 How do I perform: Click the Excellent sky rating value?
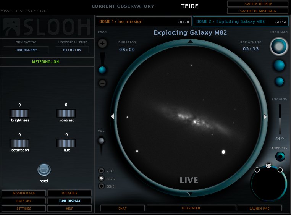coord(26,50)
